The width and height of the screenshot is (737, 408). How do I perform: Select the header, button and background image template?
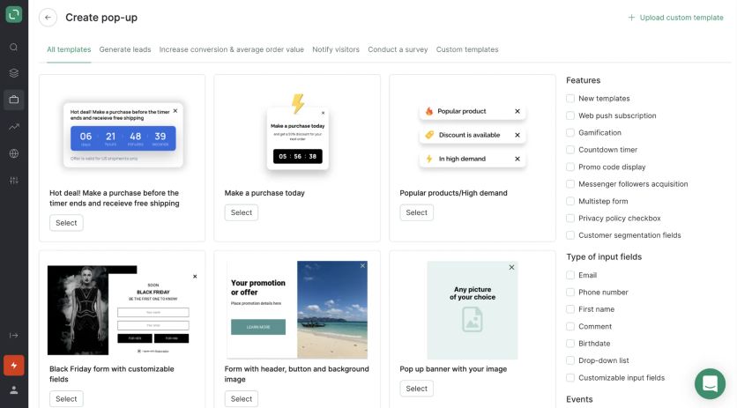tap(242, 398)
